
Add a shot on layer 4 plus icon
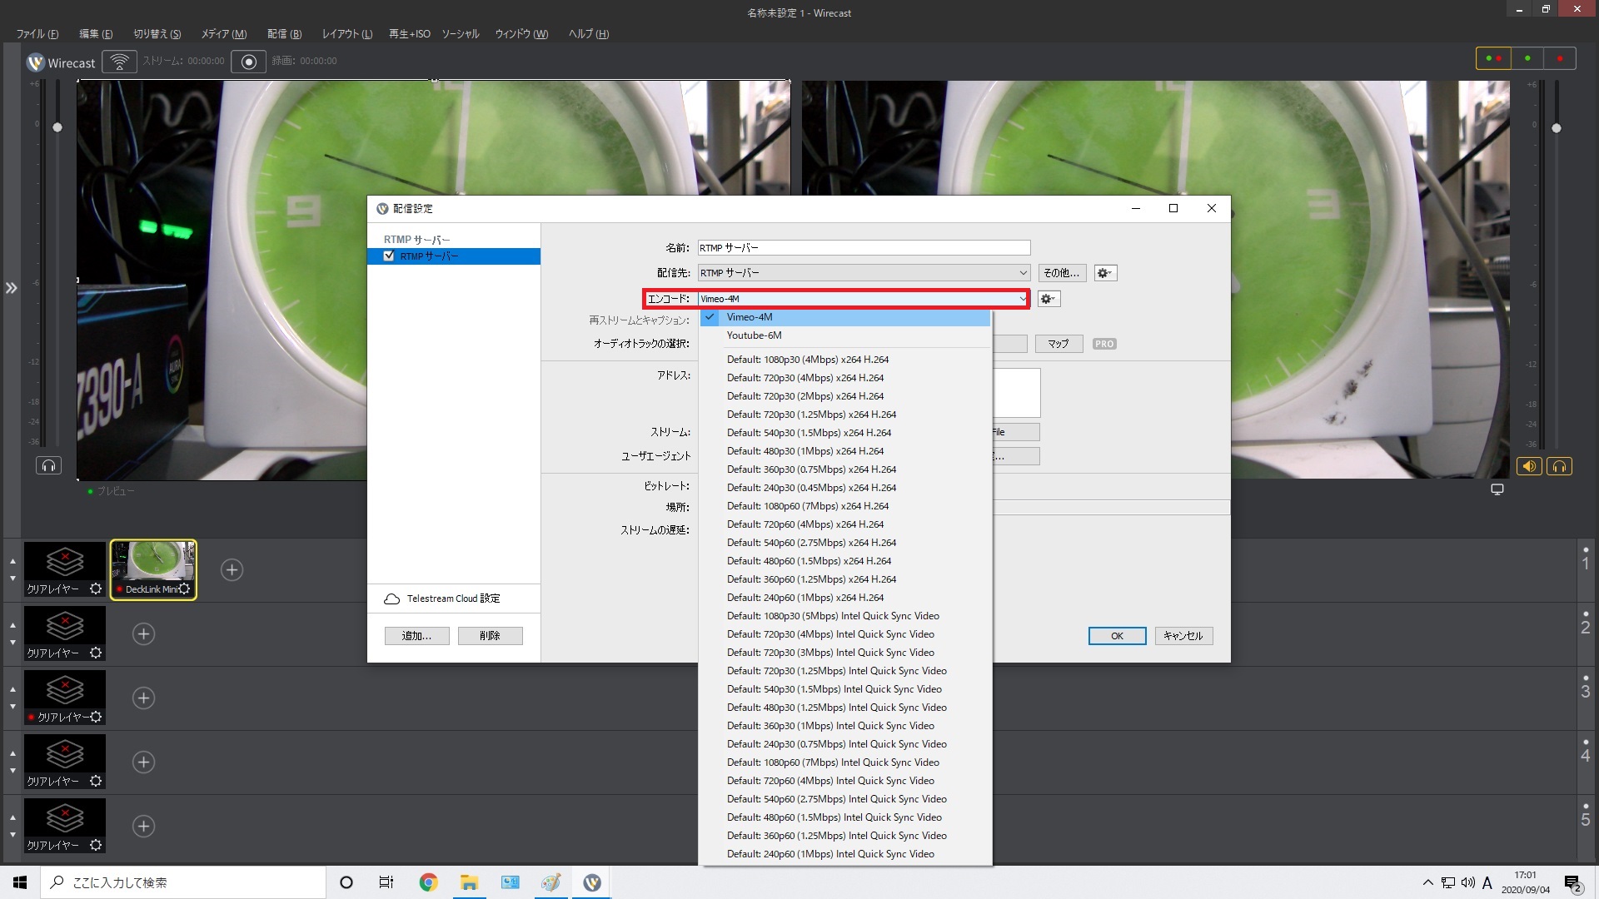pyautogui.click(x=143, y=762)
